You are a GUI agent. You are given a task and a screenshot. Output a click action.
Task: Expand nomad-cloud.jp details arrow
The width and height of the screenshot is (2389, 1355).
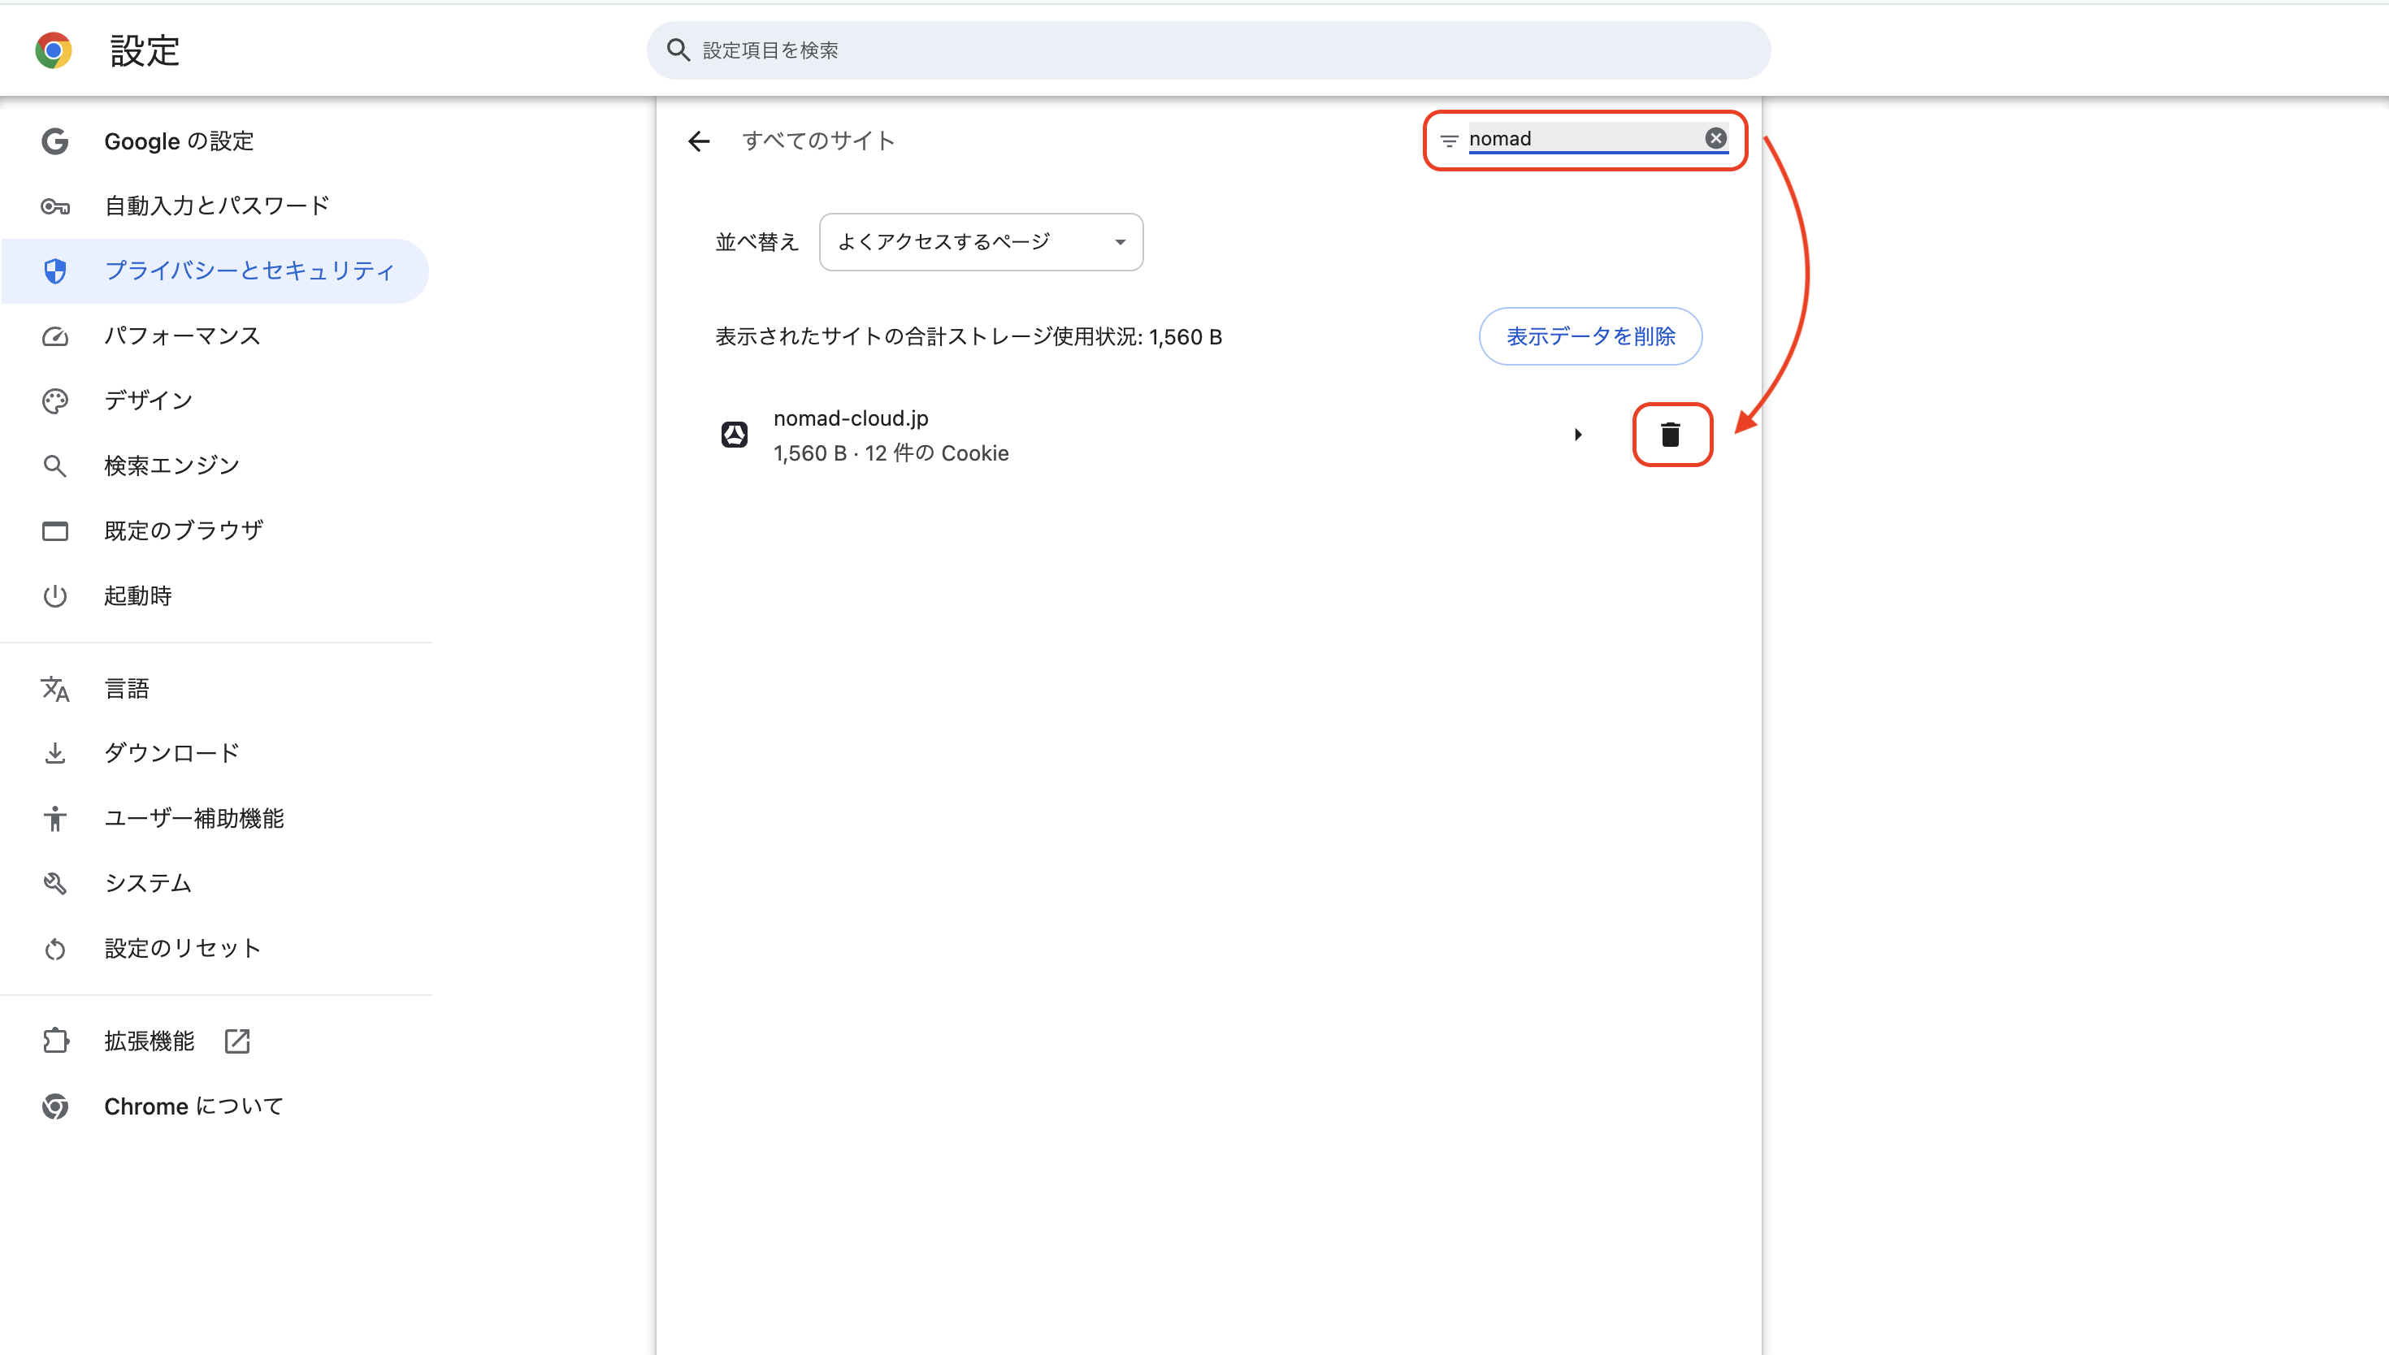point(1578,435)
